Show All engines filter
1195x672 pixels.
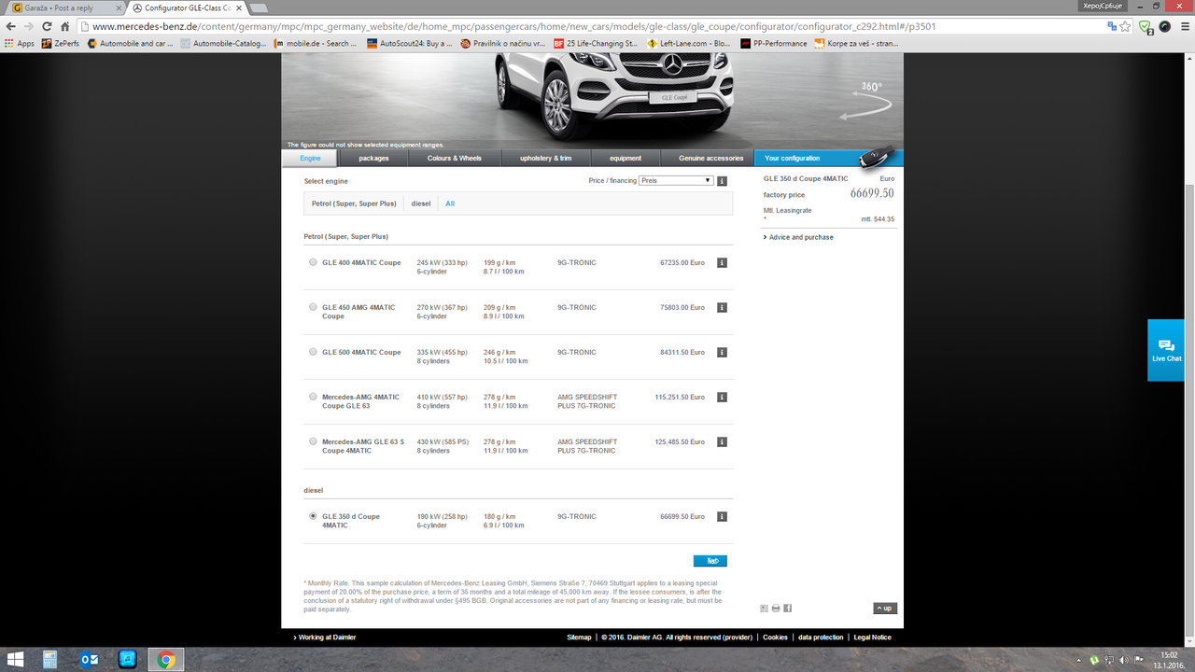coord(450,203)
